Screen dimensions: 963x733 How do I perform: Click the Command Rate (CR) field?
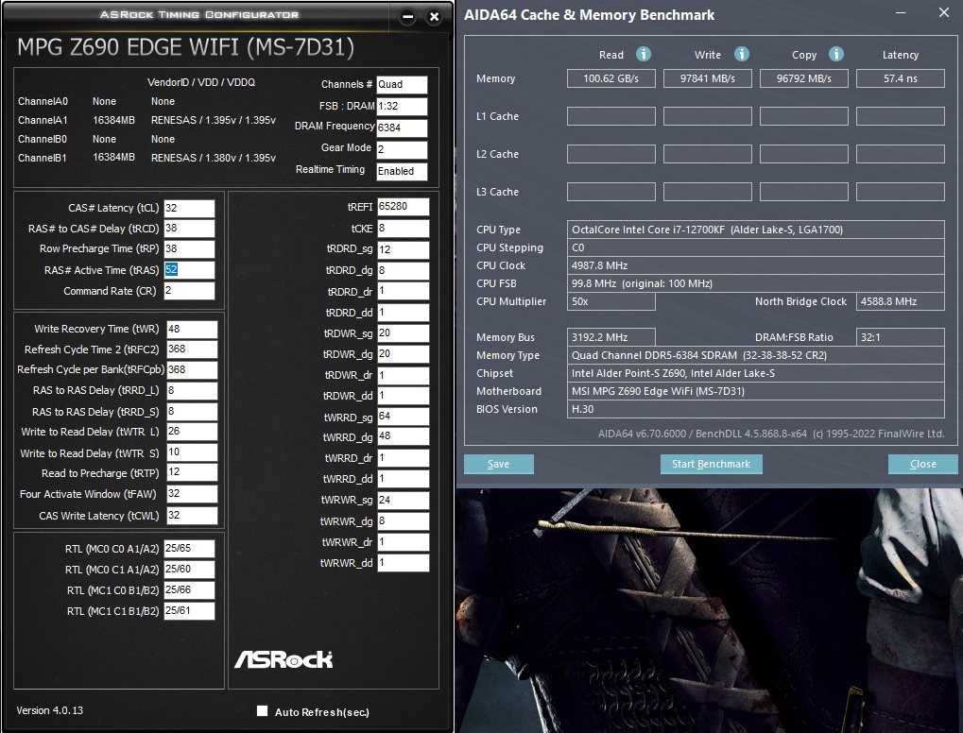[x=189, y=290]
